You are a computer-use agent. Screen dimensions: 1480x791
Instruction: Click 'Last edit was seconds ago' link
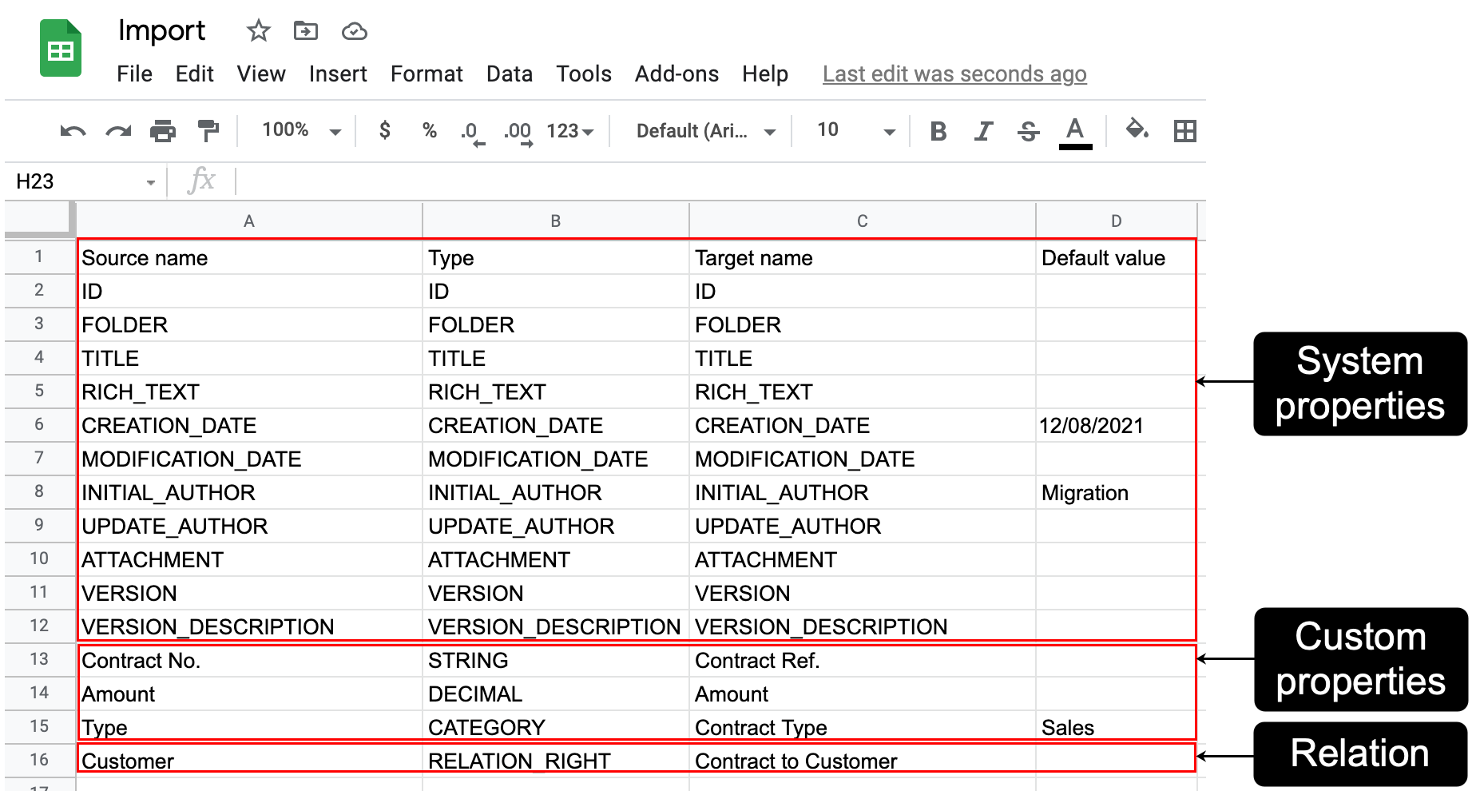pyautogui.click(x=954, y=74)
